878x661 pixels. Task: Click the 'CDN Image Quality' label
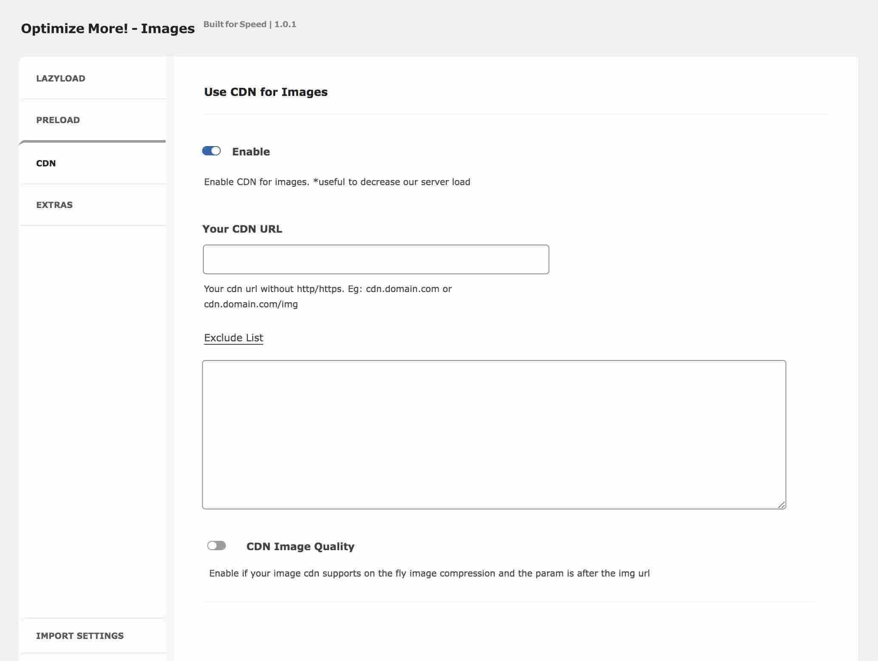300,546
